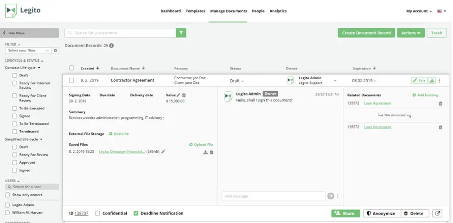Click the green filter funnel icon
Viewport: 453px width, 223px height.
tap(181, 33)
